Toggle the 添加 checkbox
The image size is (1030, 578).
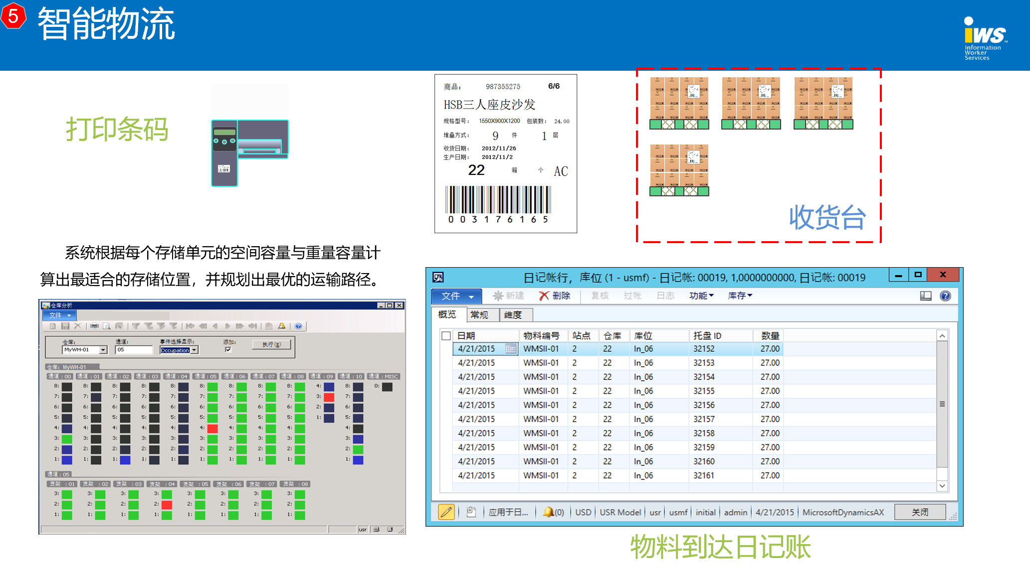(228, 350)
